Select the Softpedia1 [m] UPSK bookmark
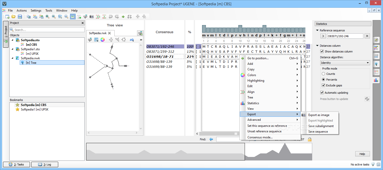The width and height of the screenshot is (383, 170). 35,109
